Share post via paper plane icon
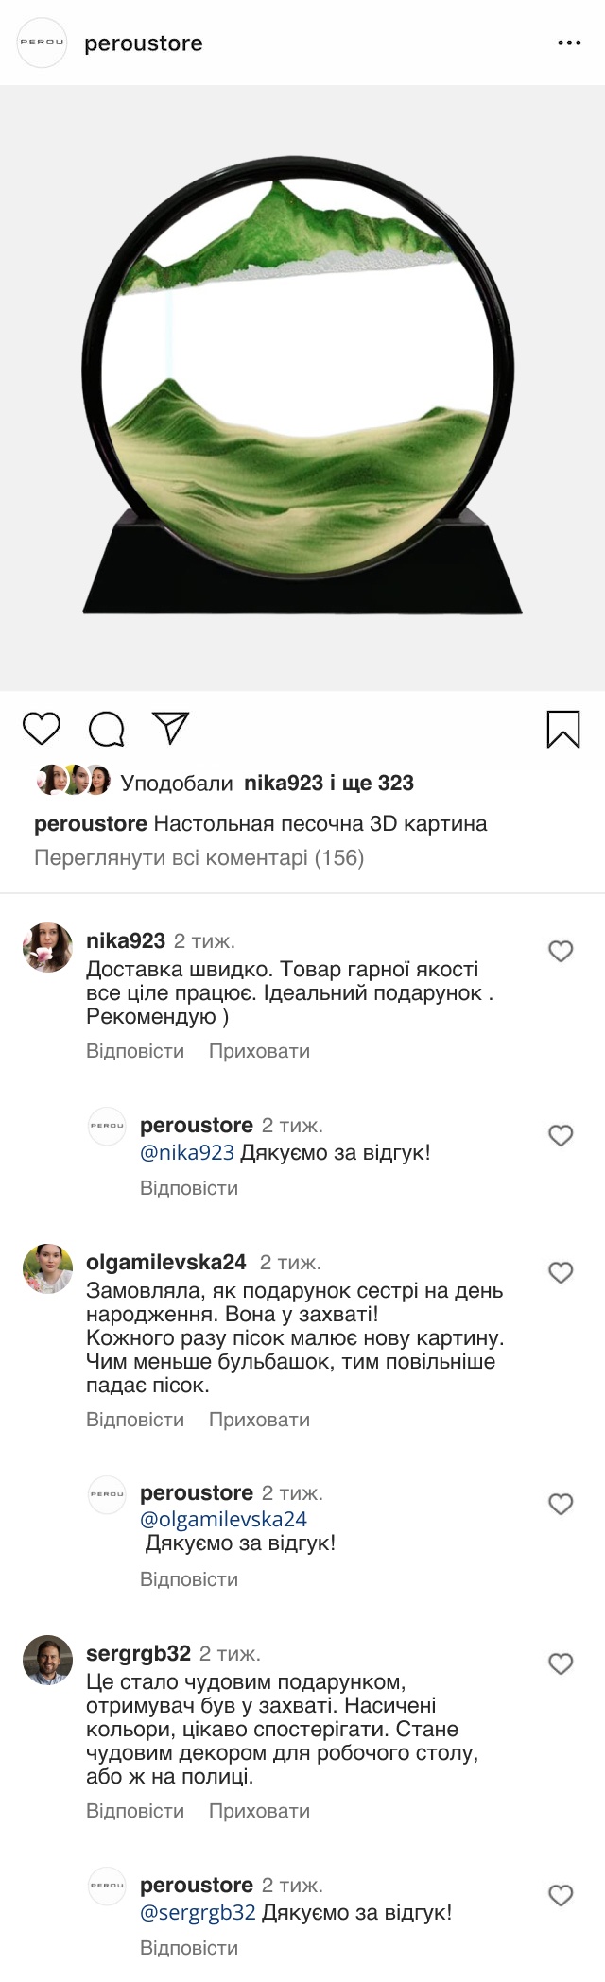605x1982 pixels. pos(171,728)
